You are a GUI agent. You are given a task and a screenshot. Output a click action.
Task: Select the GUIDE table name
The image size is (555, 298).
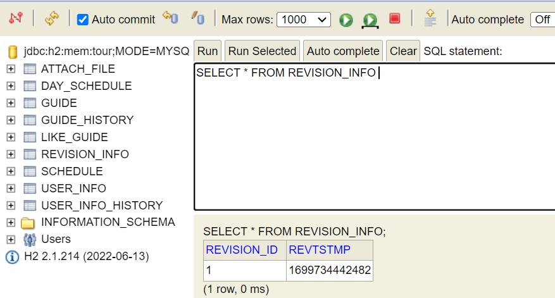click(x=59, y=103)
